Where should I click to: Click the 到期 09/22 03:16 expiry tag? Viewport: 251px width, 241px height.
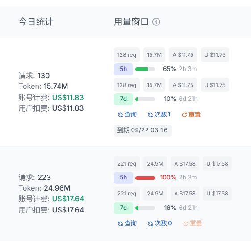(142, 130)
